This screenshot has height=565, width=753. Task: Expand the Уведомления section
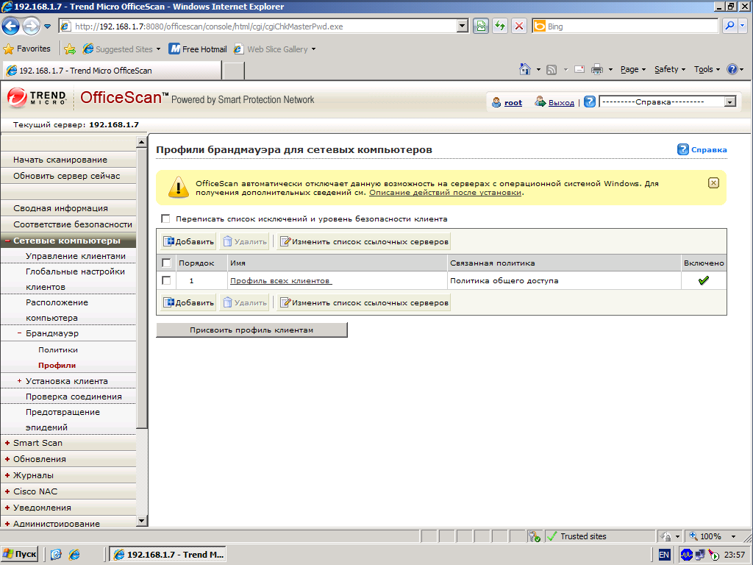point(7,508)
